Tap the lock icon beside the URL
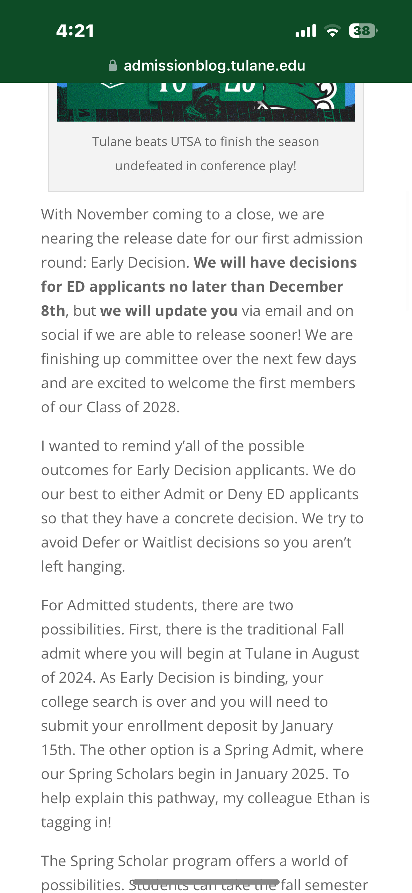The width and height of the screenshot is (412, 893). pos(113,65)
